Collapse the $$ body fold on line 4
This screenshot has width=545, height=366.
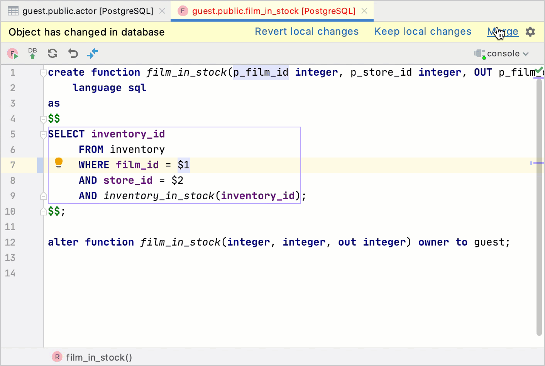[43, 119]
